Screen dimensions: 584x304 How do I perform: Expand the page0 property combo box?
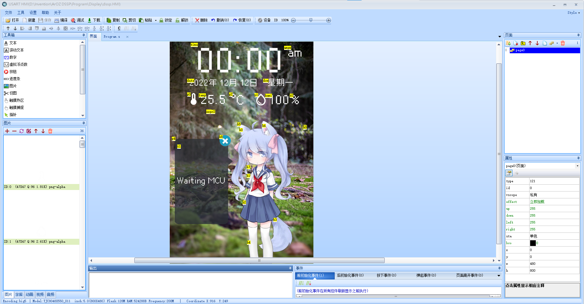tap(577, 165)
